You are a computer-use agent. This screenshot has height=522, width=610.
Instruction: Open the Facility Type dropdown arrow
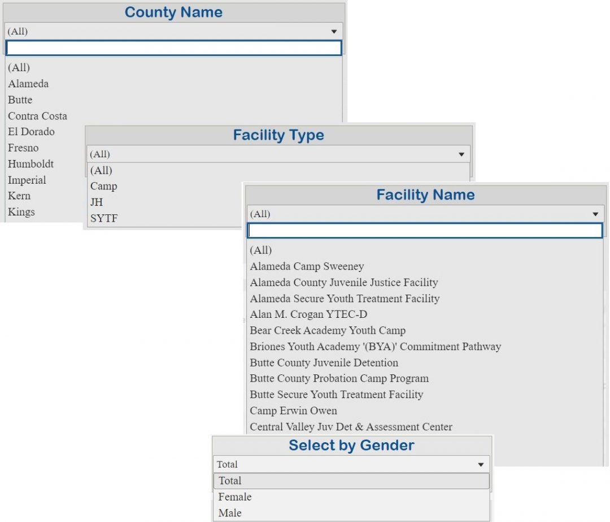pyautogui.click(x=461, y=154)
